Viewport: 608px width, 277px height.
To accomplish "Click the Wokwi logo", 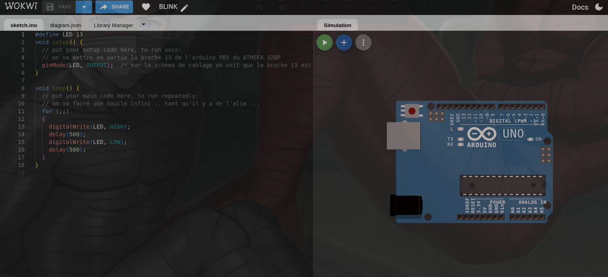I will (21, 6).
